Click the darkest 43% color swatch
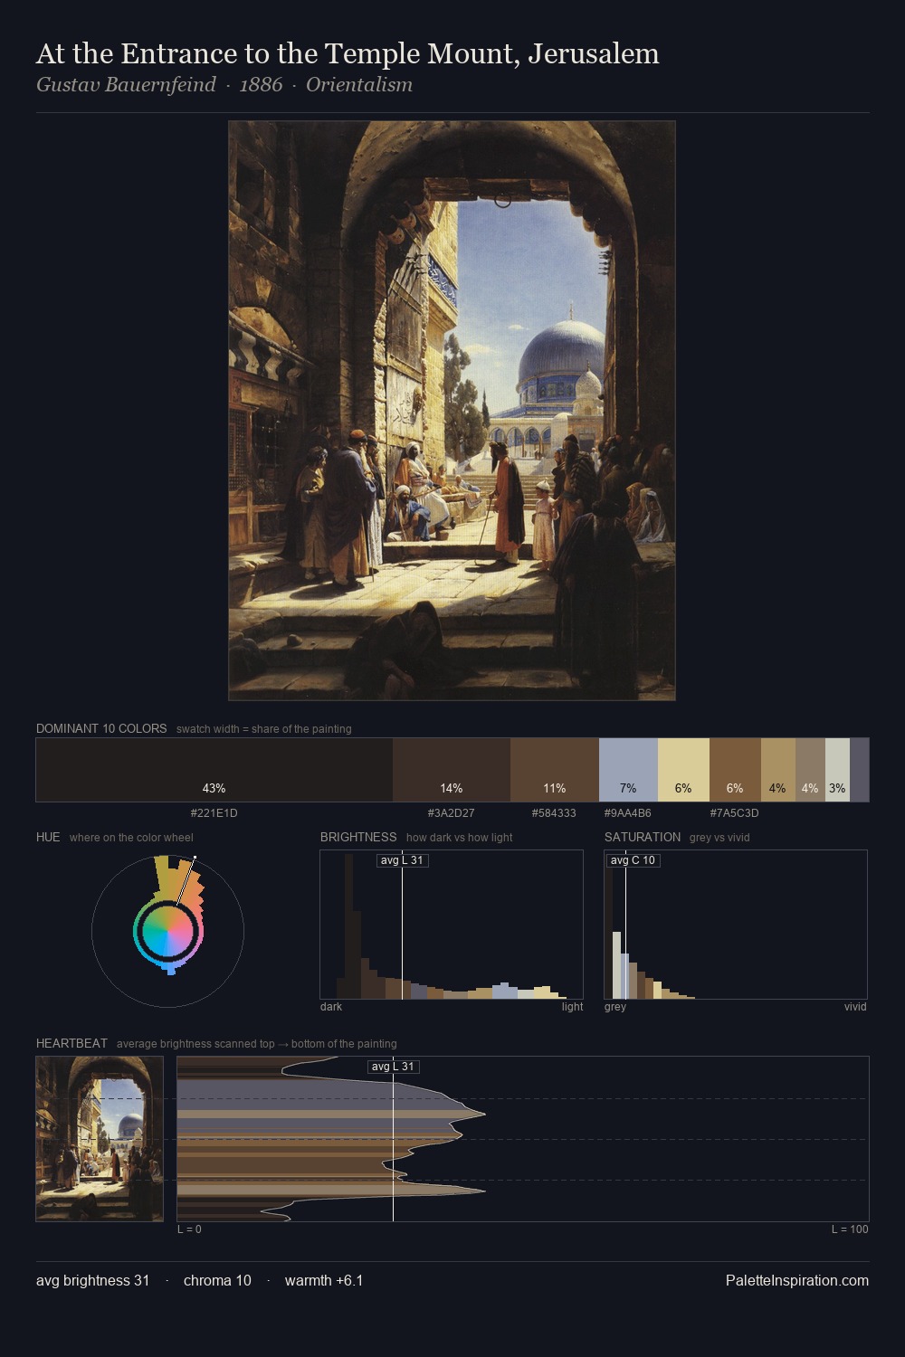905x1357 pixels. tap(214, 770)
